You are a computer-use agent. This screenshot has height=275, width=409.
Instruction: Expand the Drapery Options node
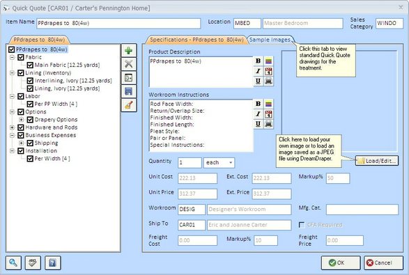pyautogui.click(x=21, y=120)
